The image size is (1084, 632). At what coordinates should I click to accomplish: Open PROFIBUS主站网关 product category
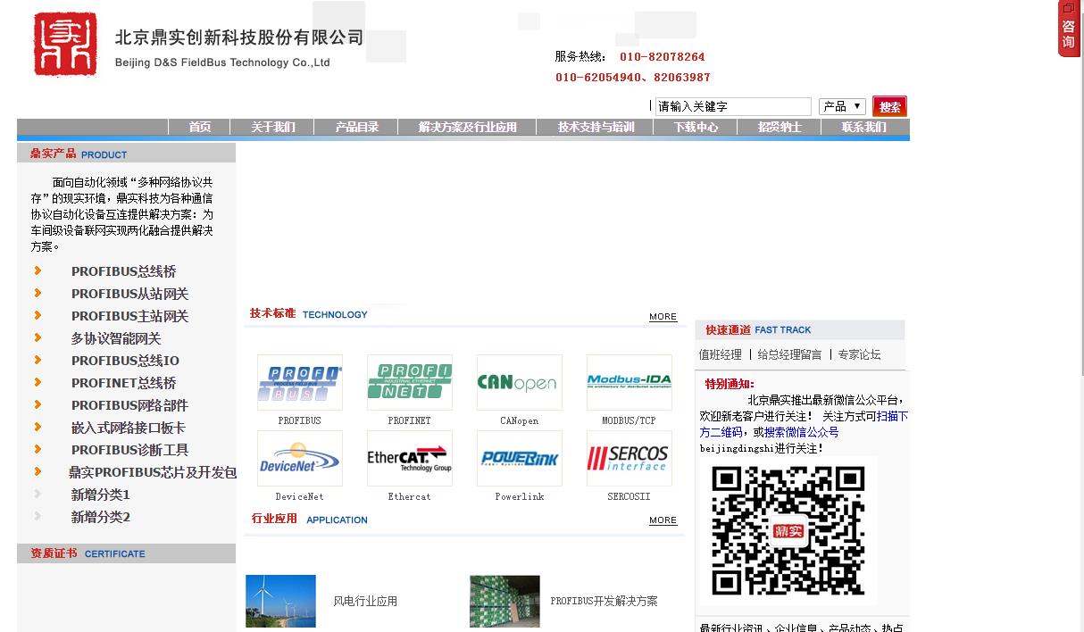(x=130, y=316)
